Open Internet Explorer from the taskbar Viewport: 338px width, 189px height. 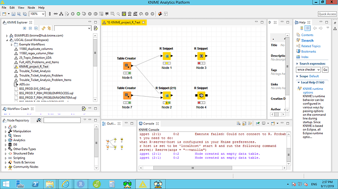pos(65,184)
